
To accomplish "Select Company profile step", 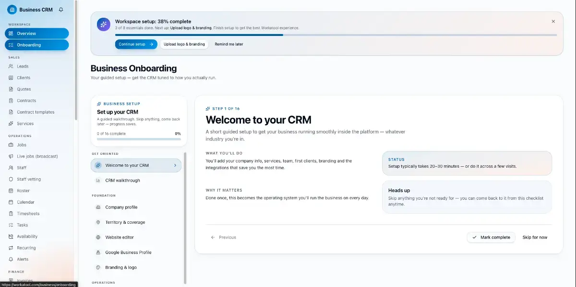I will click(x=136, y=207).
